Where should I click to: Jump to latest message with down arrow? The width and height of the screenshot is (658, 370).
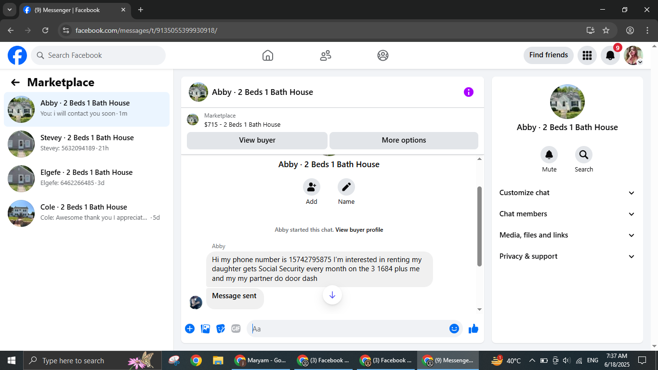point(332,295)
